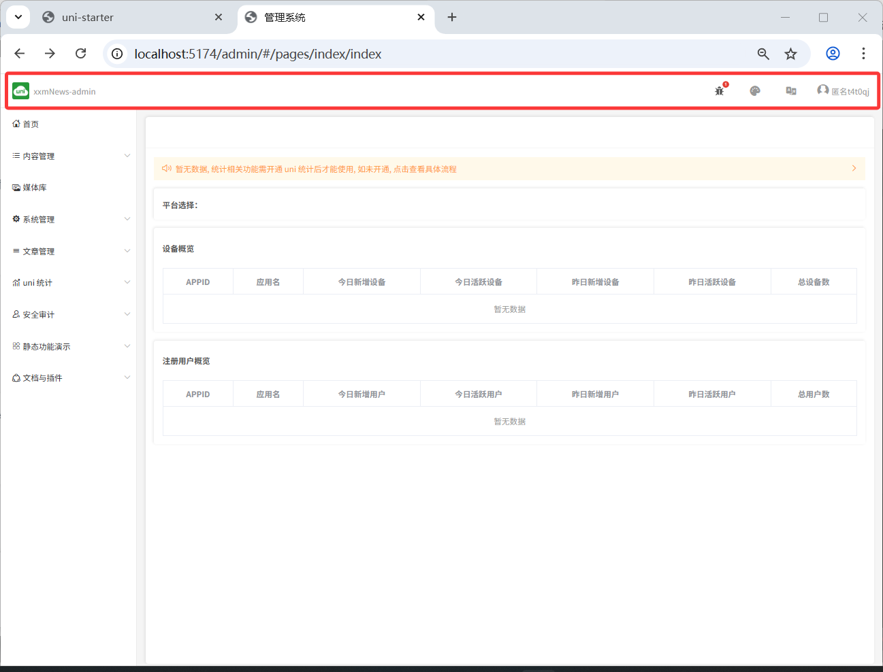Click the bug error log icon
Screen dimensions: 883x672
click(x=719, y=91)
